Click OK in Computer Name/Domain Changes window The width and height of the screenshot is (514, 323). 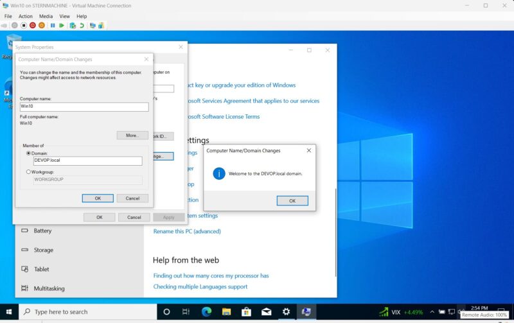point(98,198)
